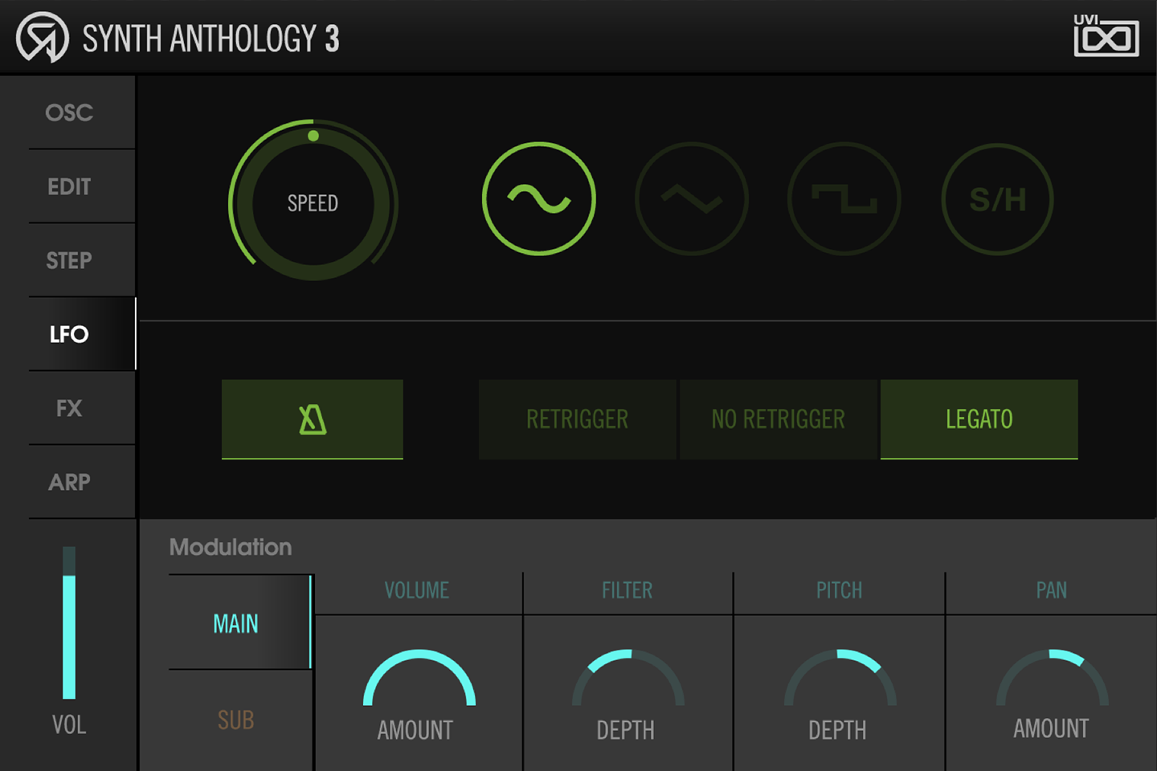Switch to the Sub modulation tab
Screen dimensions: 1157x771
point(235,721)
